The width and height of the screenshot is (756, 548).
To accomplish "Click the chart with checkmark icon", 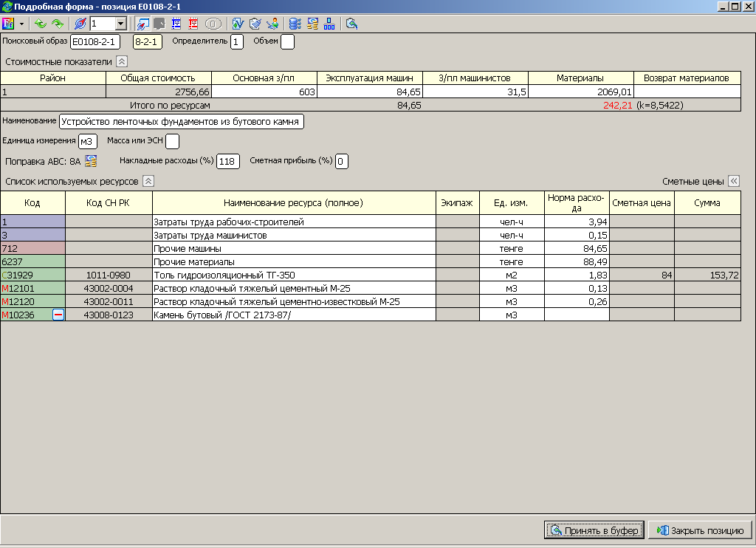I will (238, 23).
